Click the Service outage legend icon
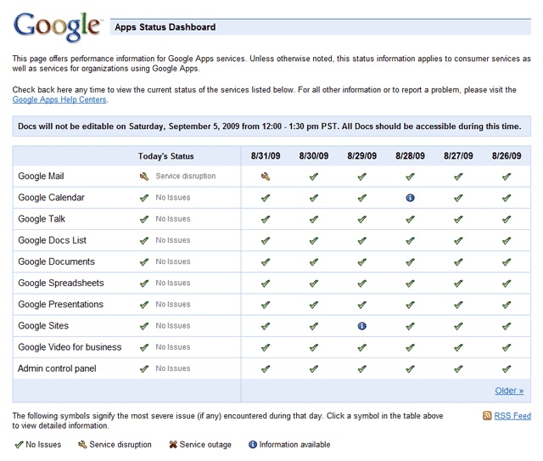 pyautogui.click(x=173, y=444)
